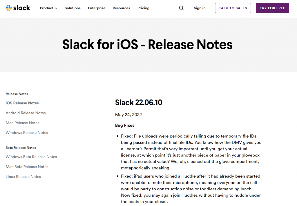Viewport: 297px width, 206px height.
Task: Click the Sign in link
Action: tap(200, 8)
